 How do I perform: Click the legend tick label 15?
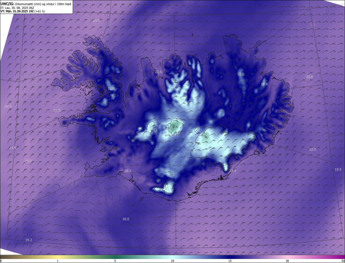pyautogui.click(x=230, y=261)
